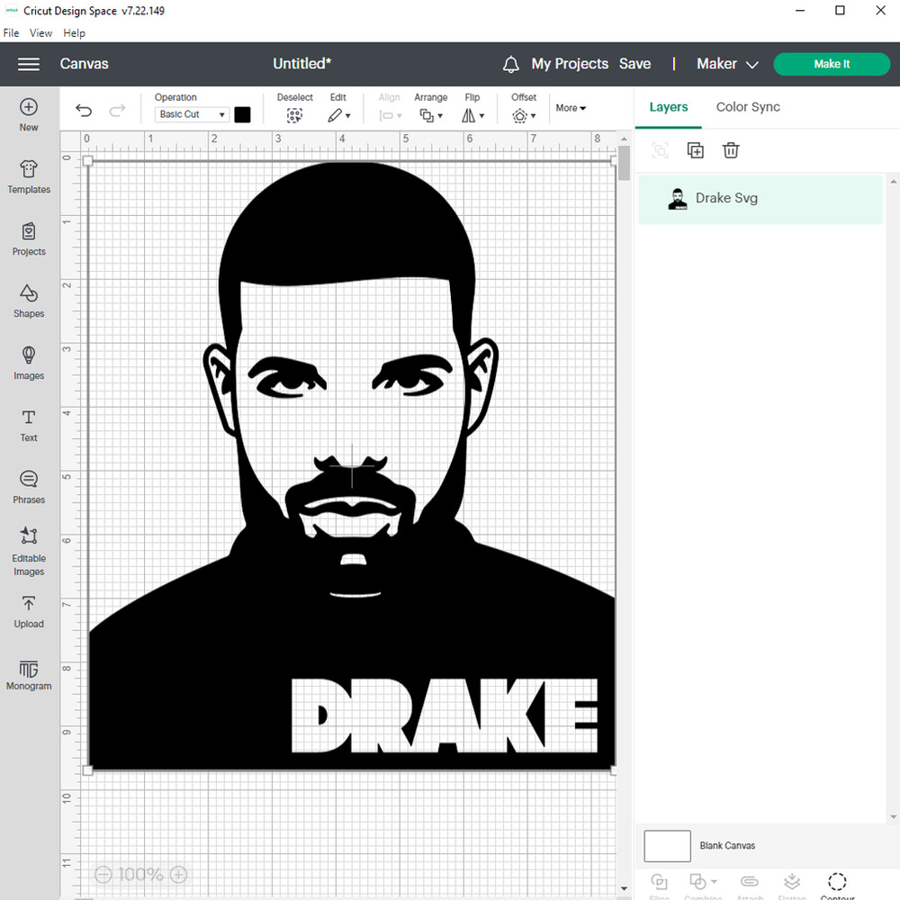
Task: Click Deselect in the toolbar
Action: [x=294, y=108]
